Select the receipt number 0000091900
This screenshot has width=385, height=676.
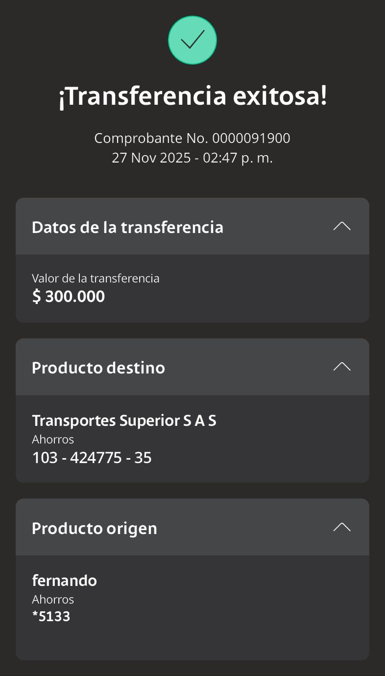point(251,139)
